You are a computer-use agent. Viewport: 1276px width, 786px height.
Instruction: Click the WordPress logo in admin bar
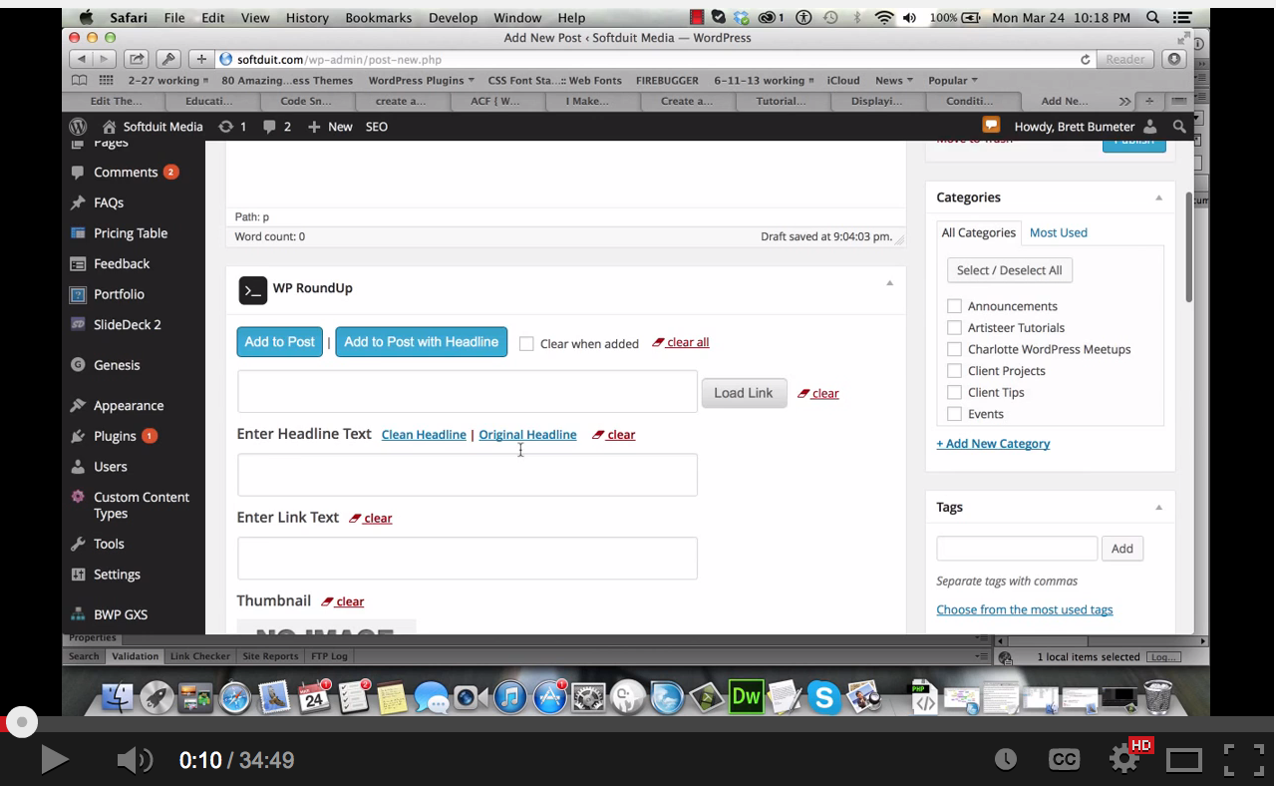[78, 127]
